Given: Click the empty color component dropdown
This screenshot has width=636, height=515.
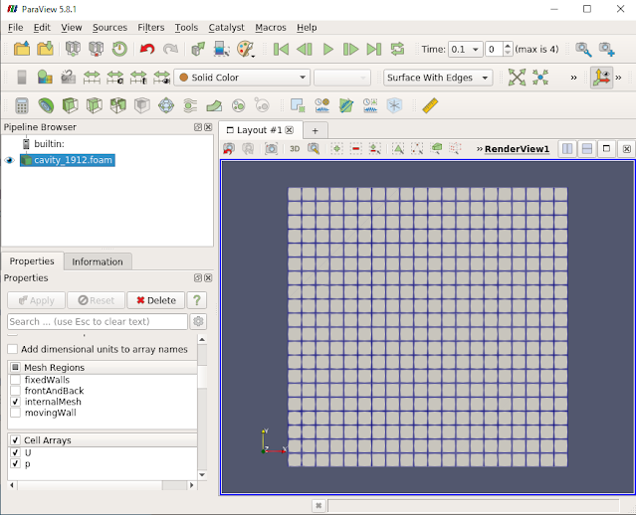Looking at the screenshot, I should pyautogui.click(x=342, y=78).
